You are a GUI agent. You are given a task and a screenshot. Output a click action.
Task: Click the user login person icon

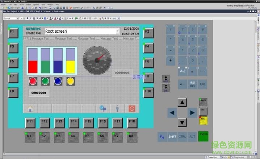(x=117, y=108)
